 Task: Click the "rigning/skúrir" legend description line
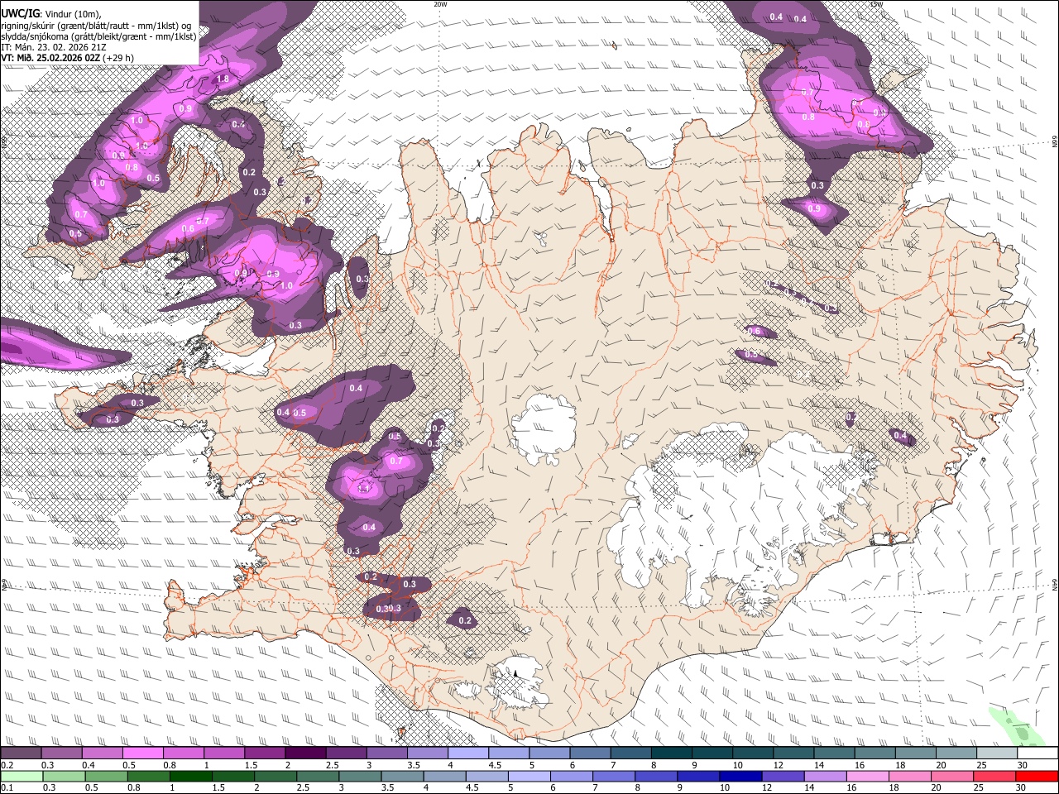click(96, 25)
